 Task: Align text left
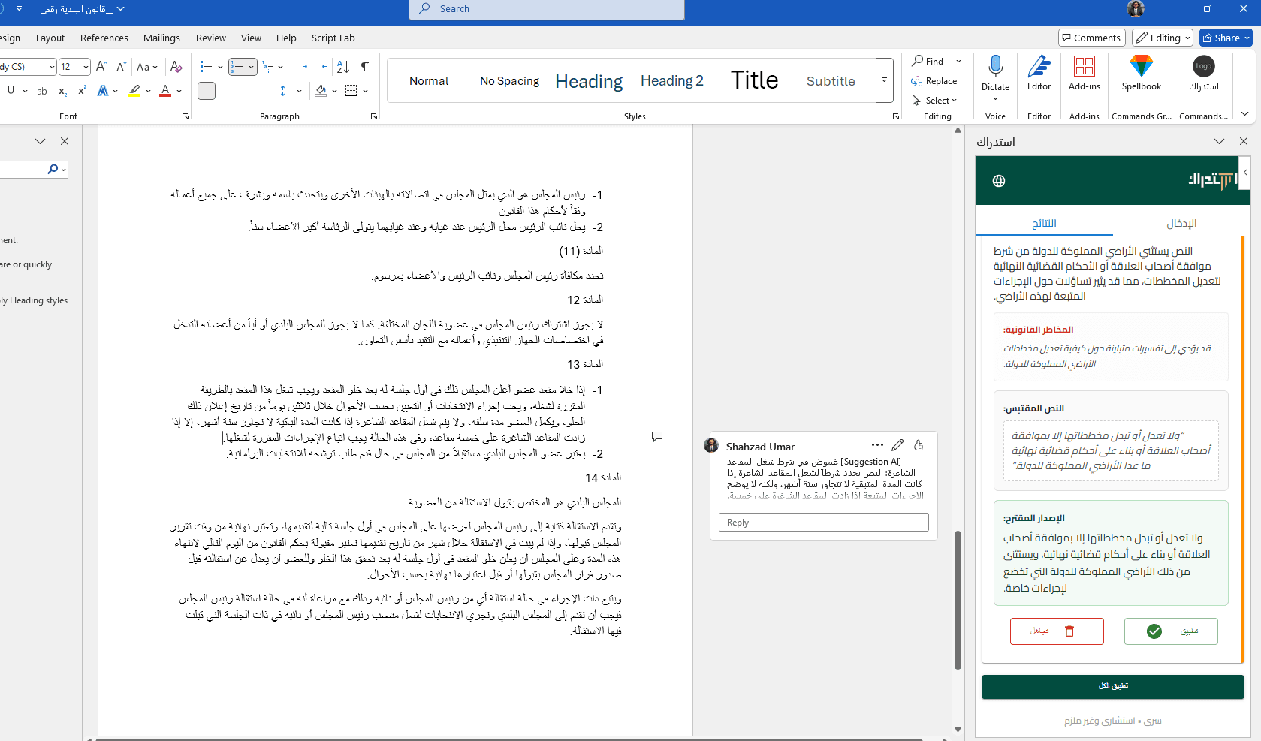[207, 91]
